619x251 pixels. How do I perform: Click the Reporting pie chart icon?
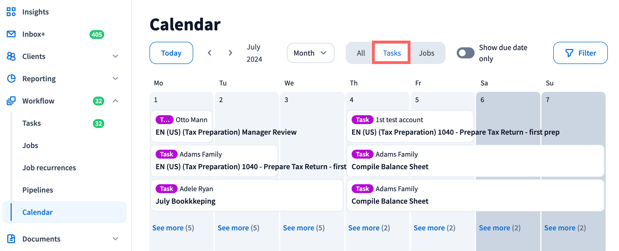tap(11, 78)
